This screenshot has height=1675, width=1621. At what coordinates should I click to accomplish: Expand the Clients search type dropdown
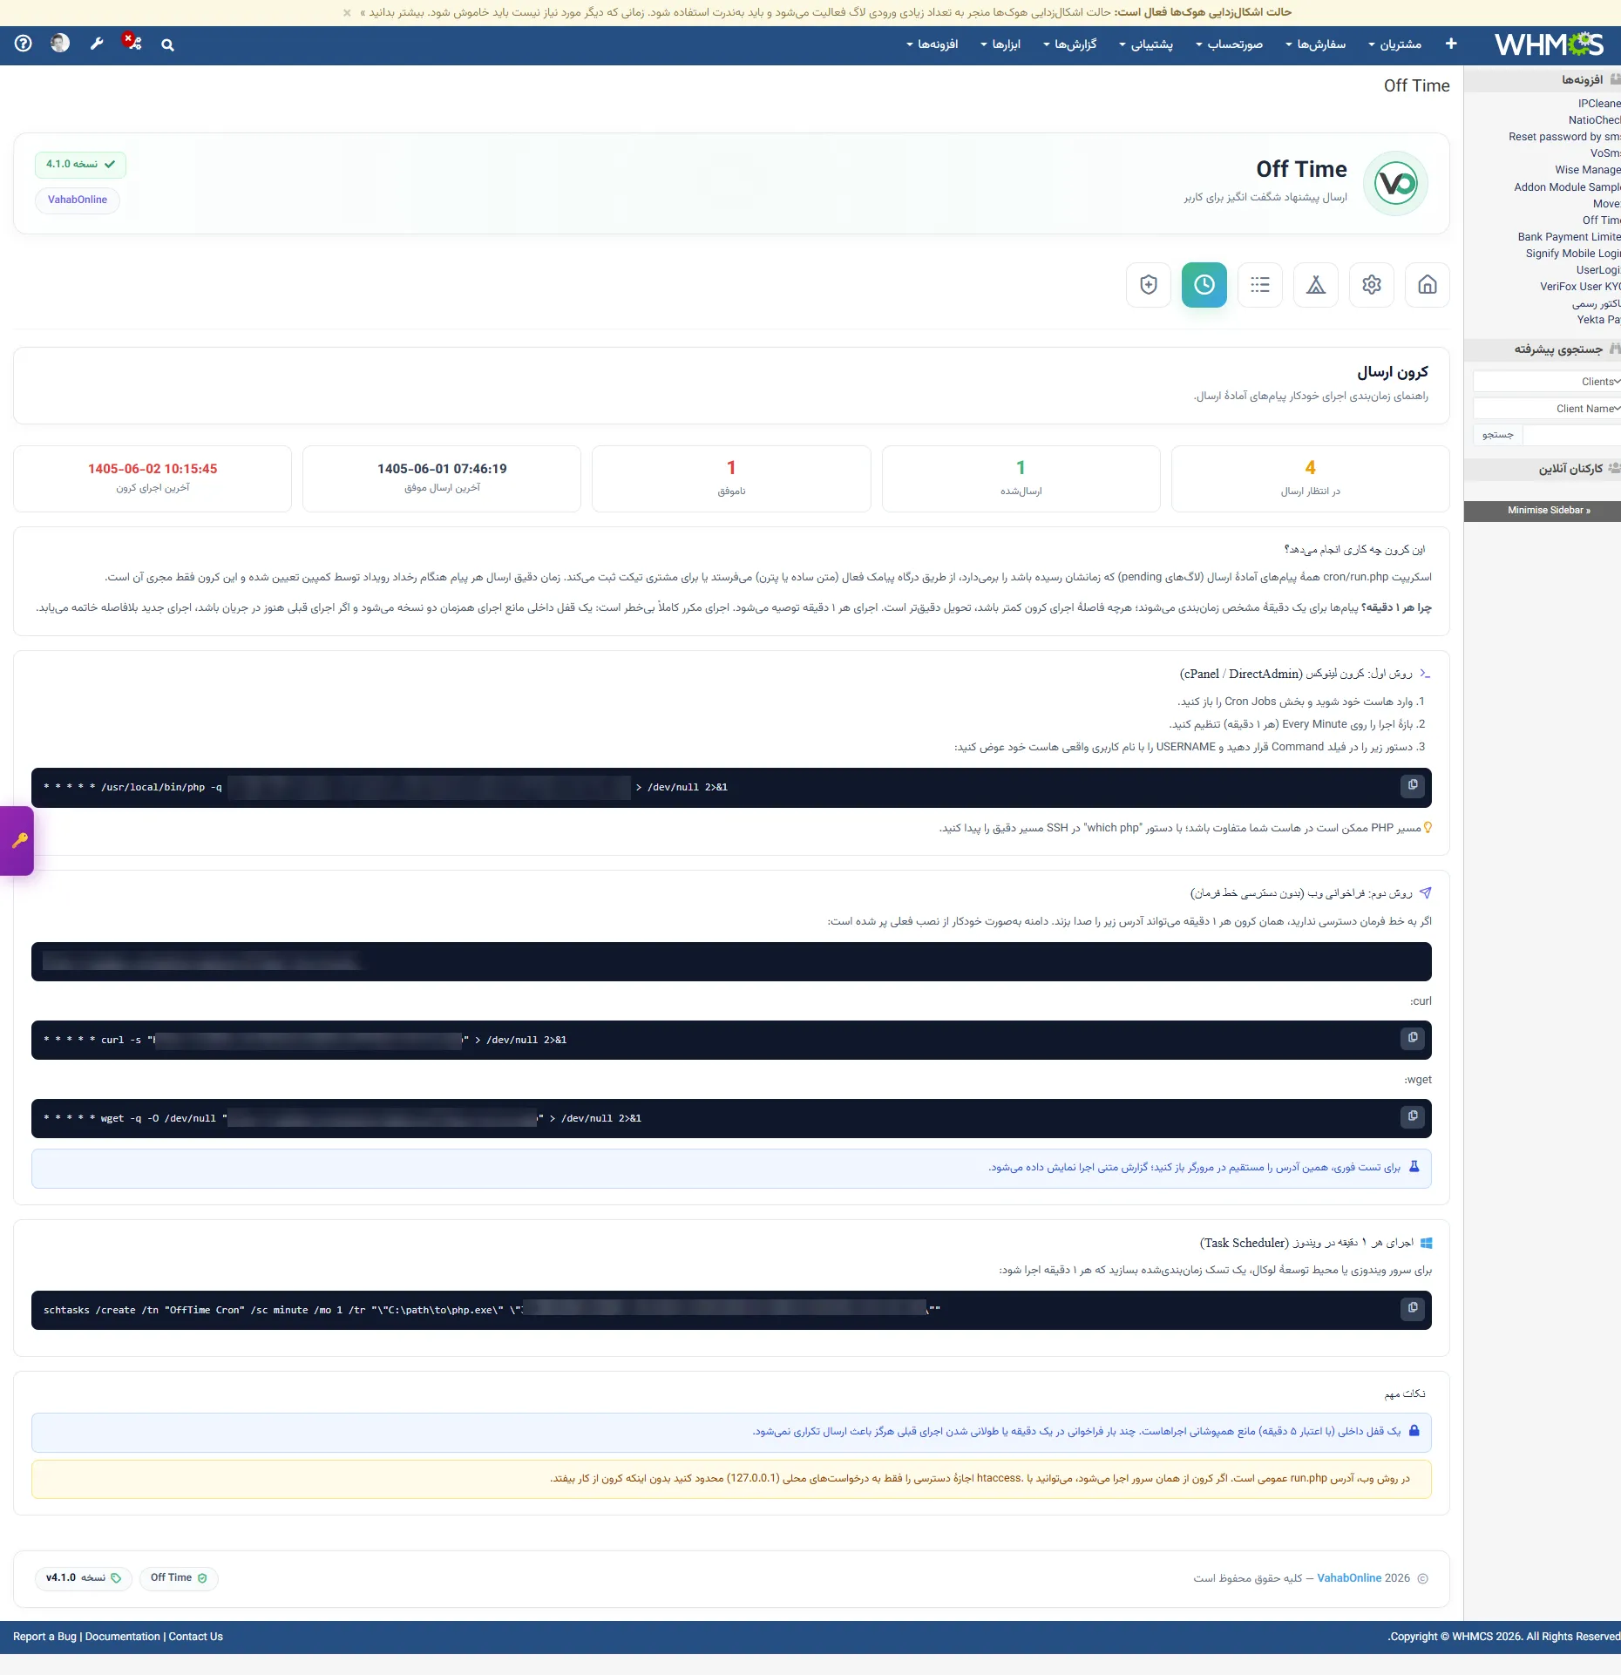[1547, 382]
